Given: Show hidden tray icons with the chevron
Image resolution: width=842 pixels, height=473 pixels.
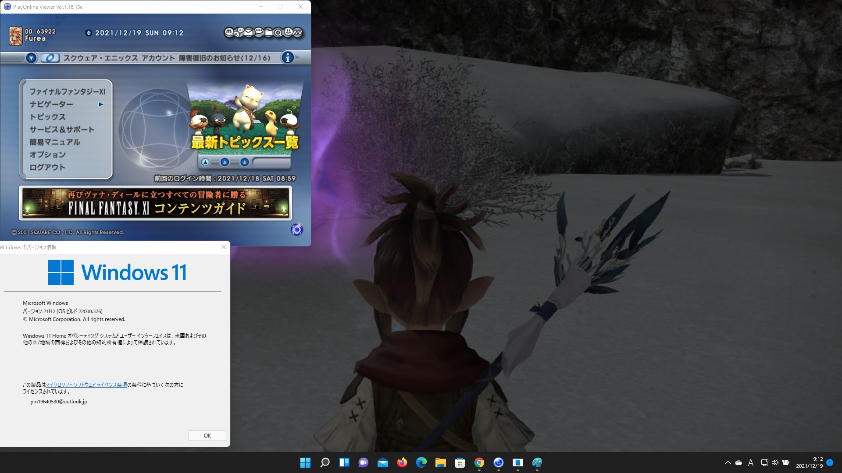Looking at the screenshot, I should (x=728, y=463).
